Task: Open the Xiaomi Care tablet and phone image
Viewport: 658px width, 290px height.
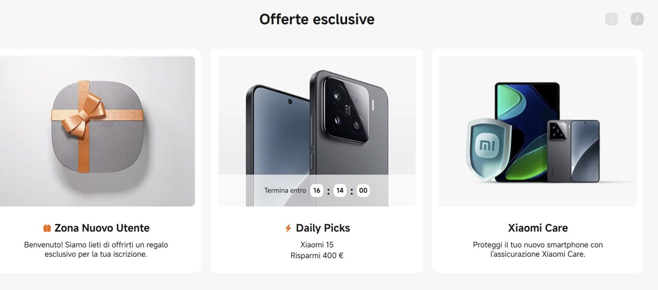Action: (538, 131)
